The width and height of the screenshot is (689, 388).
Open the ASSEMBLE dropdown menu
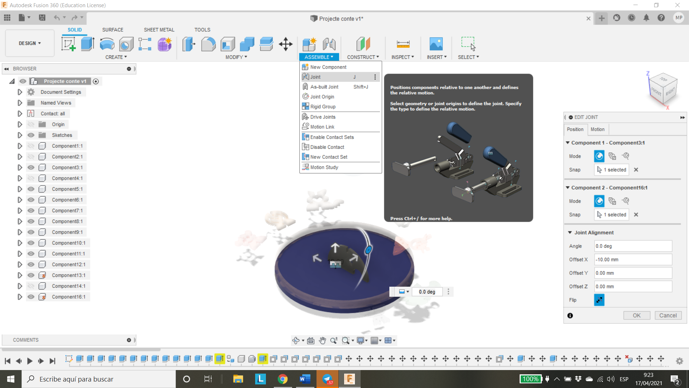318,57
